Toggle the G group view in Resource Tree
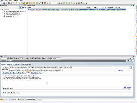The width and height of the screenshot is (137, 103). (x=23, y=7)
